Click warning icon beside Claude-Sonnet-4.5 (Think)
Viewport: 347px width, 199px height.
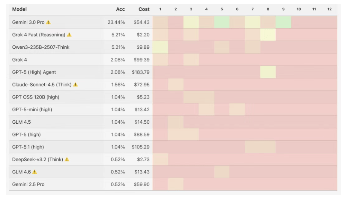(x=75, y=85)
